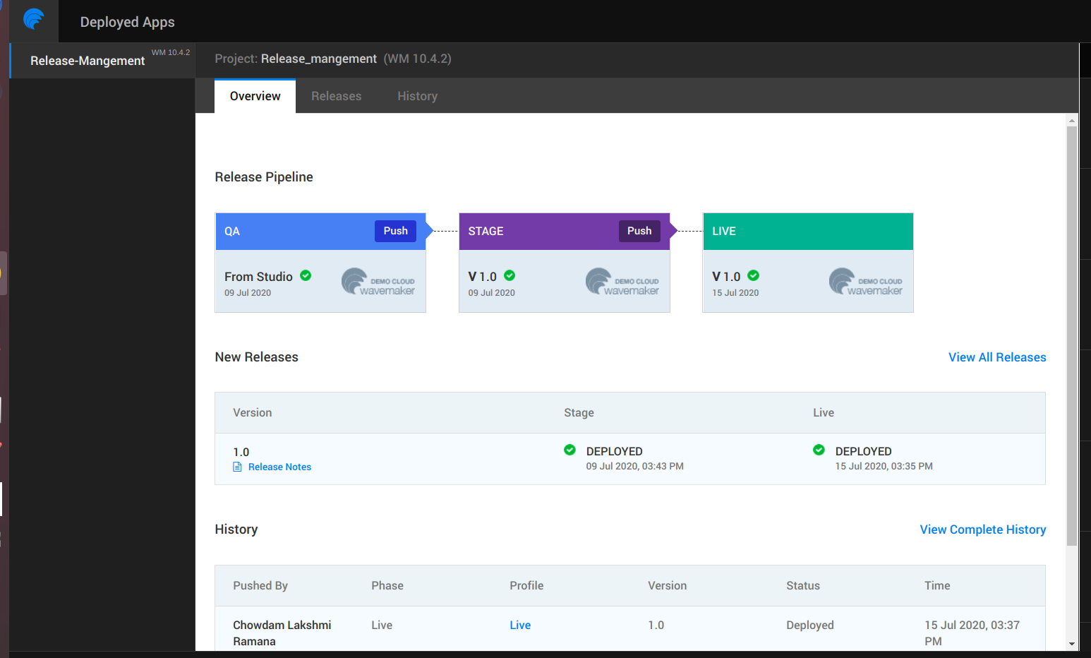This screenshot has width=1091, height=658.
Task: Click the scrollbar down arrow
Action: point(1071,644)
